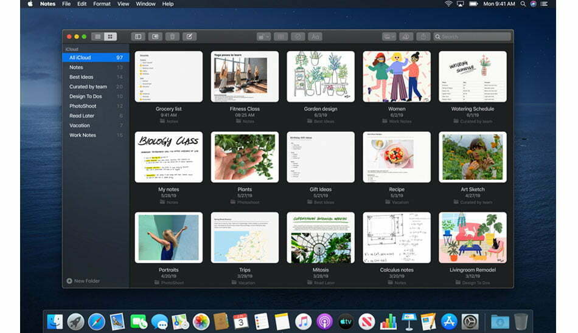
Task: Open the Apple menu
Action: tap(30, 4)
